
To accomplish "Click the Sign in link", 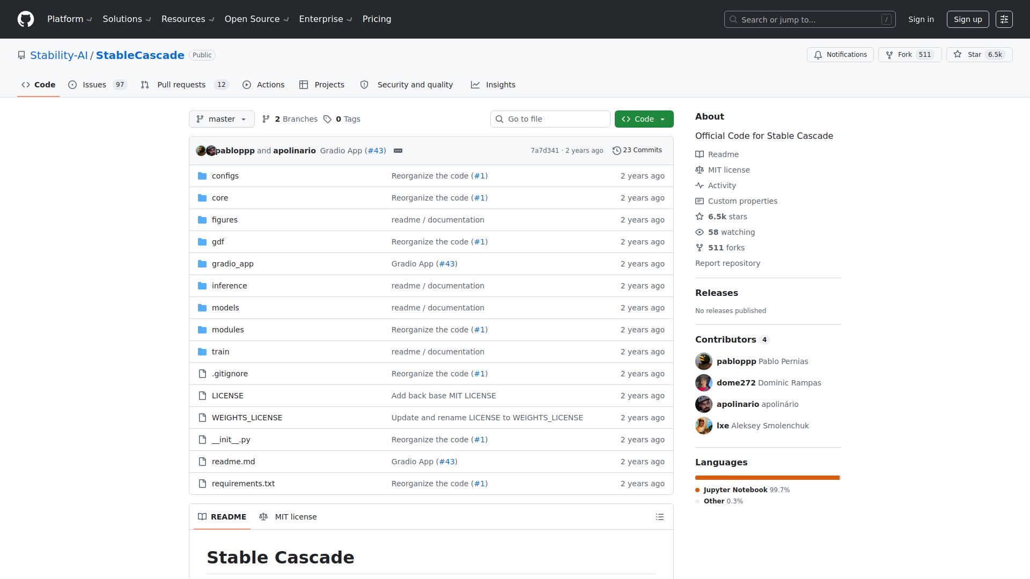I will [921, 19].
